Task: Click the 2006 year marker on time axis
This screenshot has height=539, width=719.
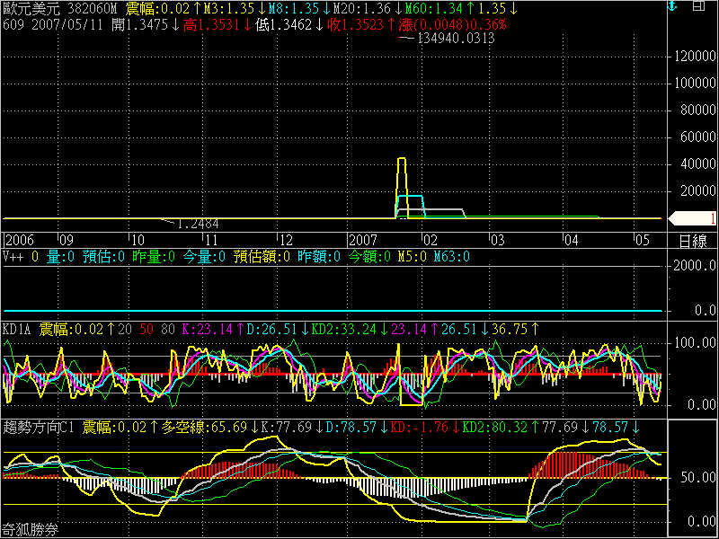Action: (20, 241)
